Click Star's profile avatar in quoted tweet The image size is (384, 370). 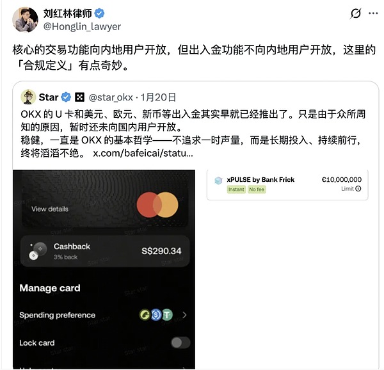(x=28, y=97)
